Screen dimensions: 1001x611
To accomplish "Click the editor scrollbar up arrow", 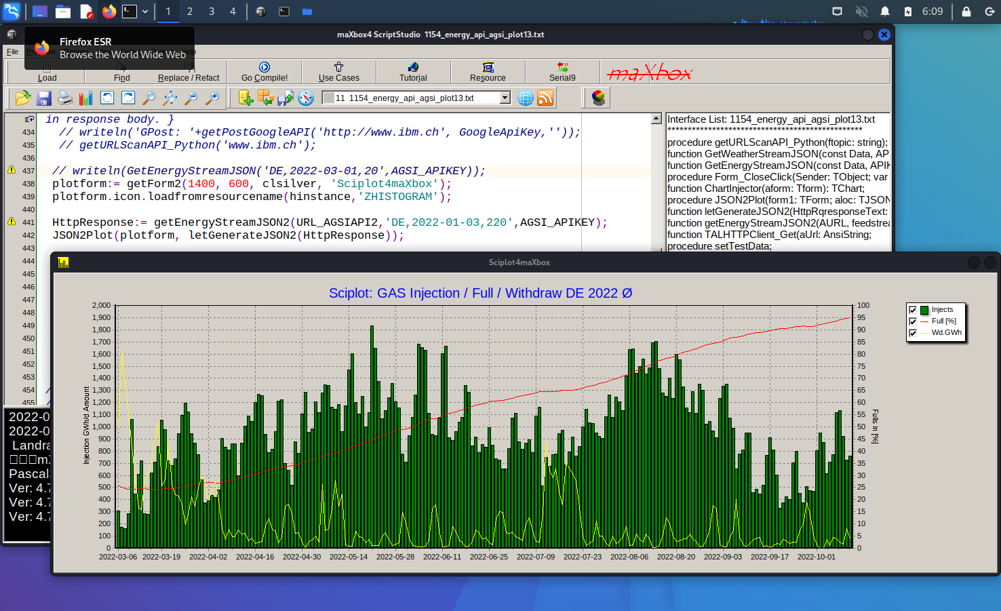I will (656, 119).
